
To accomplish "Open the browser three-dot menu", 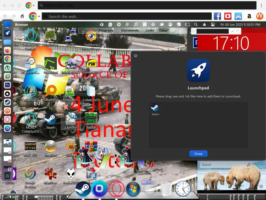I will coord(261,5).
